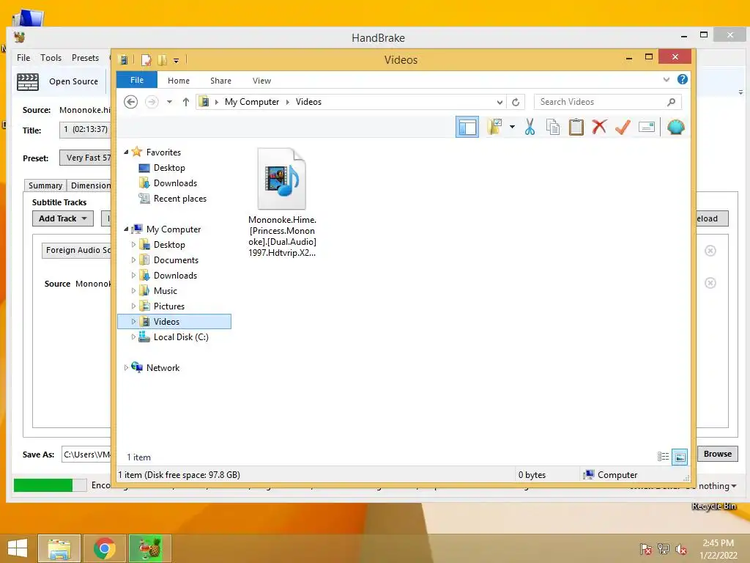Open Recent places in Favorites
Image resolution: width=750 pixels, height=563 pixels.
tap(180, 199)
